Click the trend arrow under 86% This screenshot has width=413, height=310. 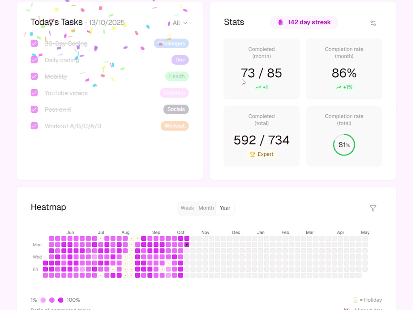[339, 87]
